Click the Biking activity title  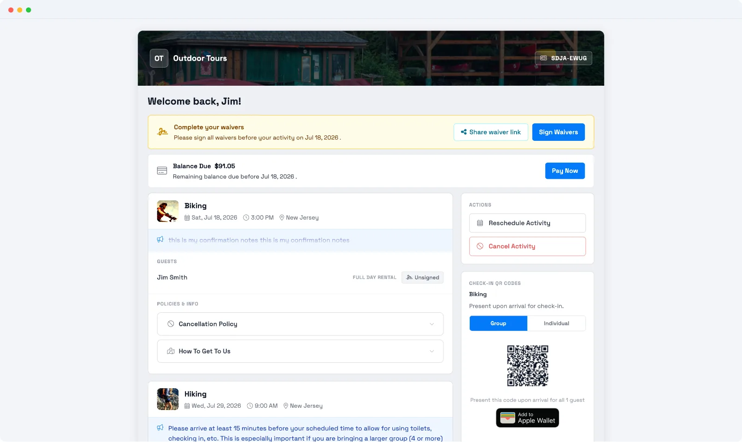(196, 206)
